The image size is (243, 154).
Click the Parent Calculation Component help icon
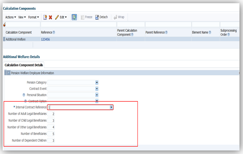(x=132, y=34)
